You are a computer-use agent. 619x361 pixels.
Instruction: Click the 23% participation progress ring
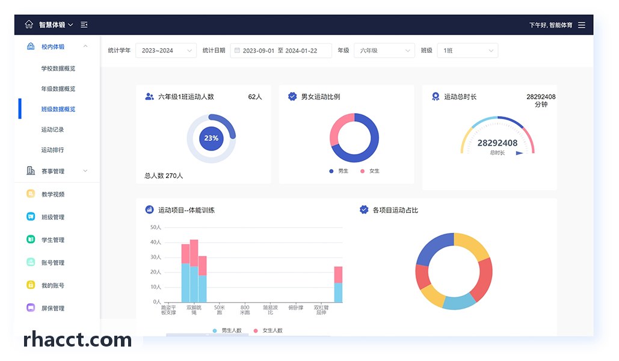(211, 138)
